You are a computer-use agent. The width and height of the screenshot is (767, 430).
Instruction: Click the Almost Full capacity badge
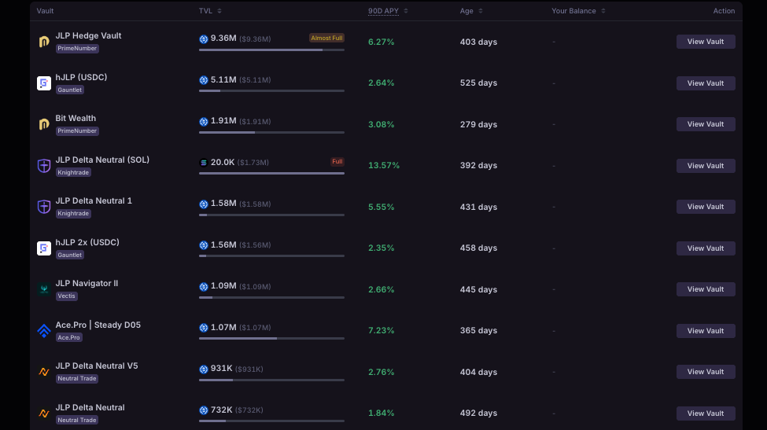tap(326, 38)
